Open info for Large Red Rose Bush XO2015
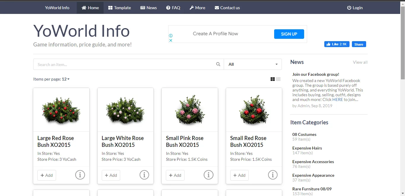405x196 pixels. coord(80,175)
